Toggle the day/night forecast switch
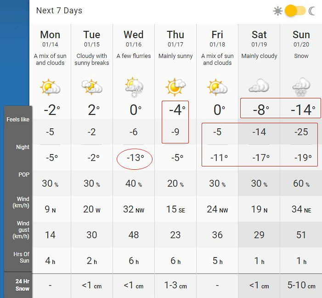 (295, 11)
